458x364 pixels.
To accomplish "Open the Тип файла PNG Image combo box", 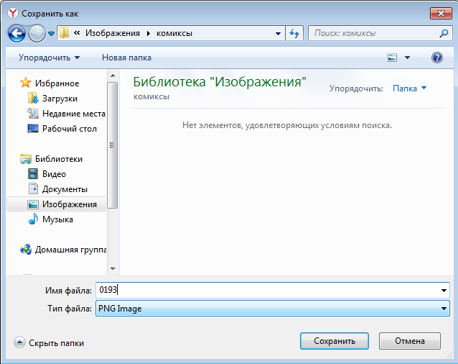I will click(x=273, y=309).
